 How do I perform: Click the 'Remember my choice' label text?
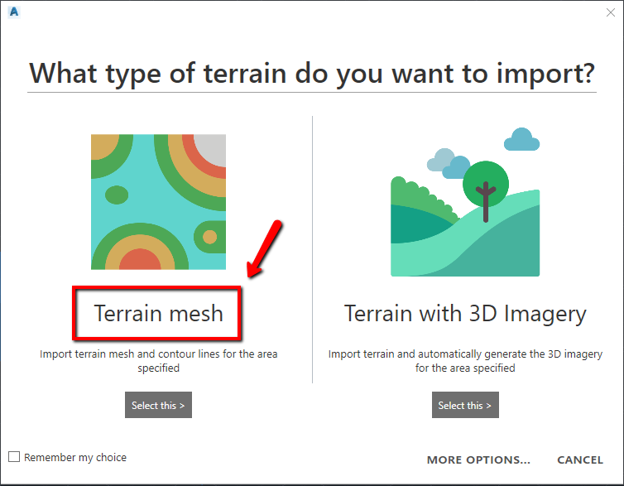(75, 457)
